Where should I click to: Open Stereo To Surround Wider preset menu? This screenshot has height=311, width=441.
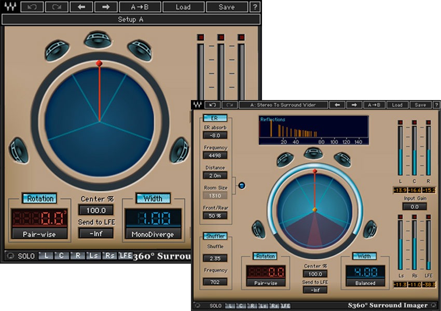[283, 105]
